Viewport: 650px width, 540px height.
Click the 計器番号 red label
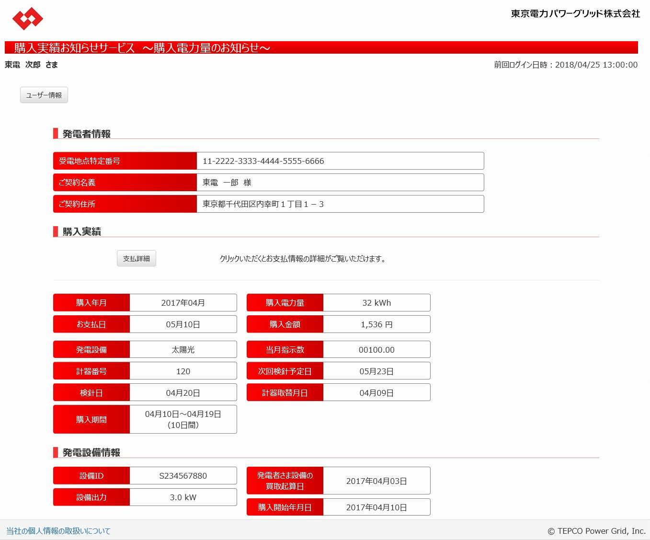(x=91, y=371)
